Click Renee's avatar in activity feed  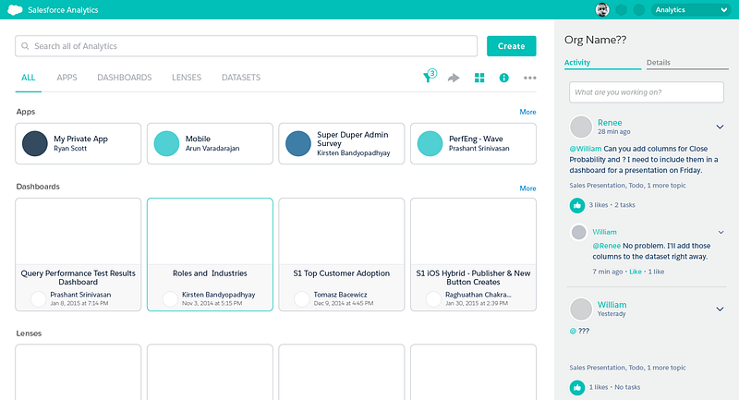581,127
